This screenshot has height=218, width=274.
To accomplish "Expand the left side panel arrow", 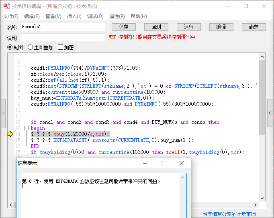I will click(x=3, y=113).
